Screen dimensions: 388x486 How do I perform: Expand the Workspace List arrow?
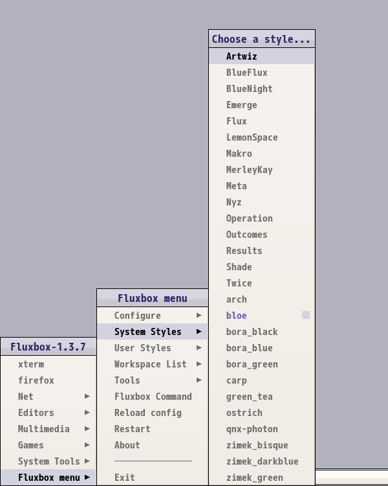(199, 364)
